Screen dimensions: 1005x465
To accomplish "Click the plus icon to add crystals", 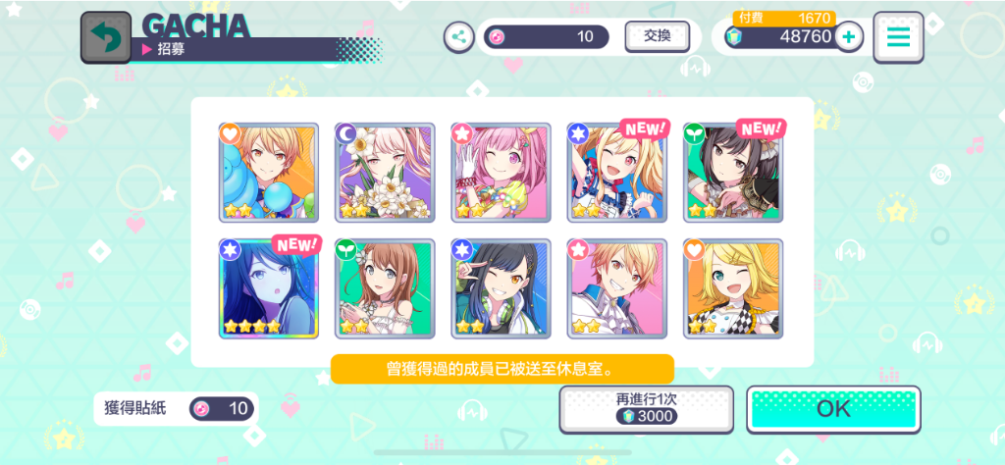I will 849,37.
